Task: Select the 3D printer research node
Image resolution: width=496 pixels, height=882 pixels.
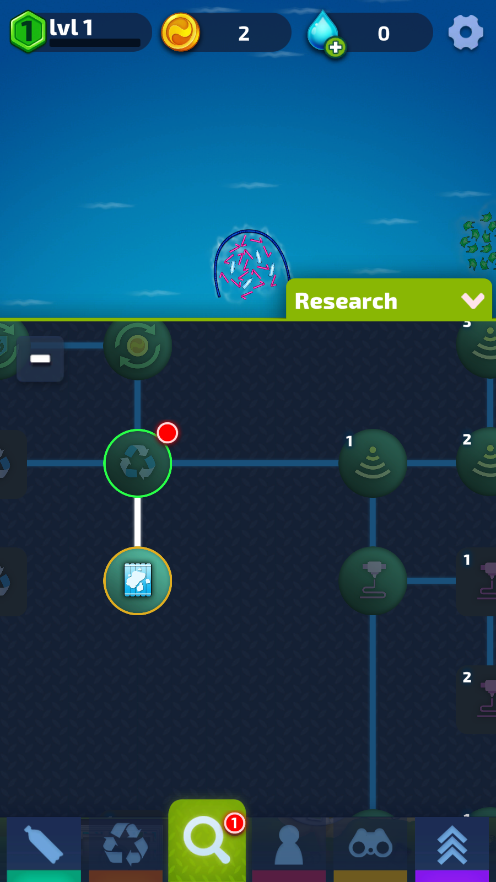Action: point(373,580)
